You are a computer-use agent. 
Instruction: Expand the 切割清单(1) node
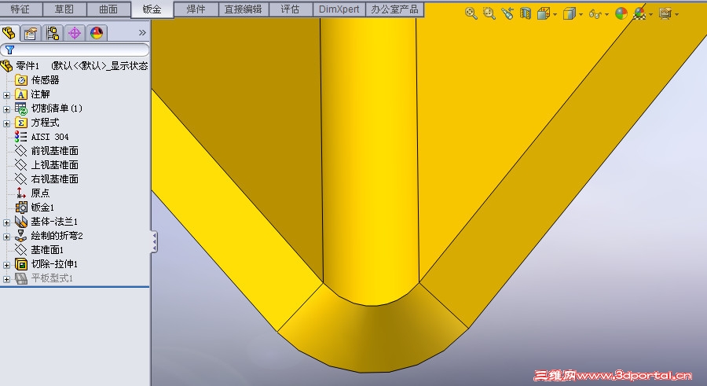pos(6,109)
